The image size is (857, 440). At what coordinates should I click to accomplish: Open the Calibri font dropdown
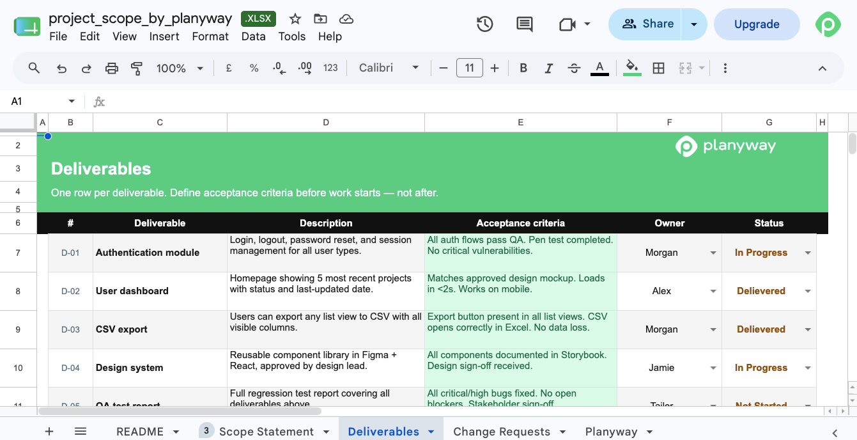tap(389, 68)
